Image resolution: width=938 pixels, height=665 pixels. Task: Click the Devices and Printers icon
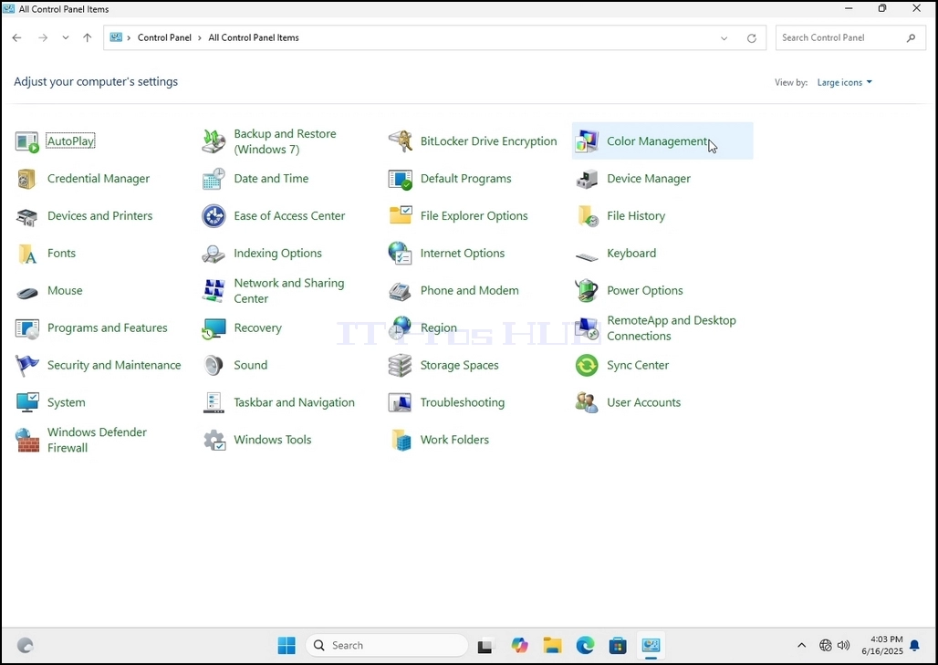(27, 216)
